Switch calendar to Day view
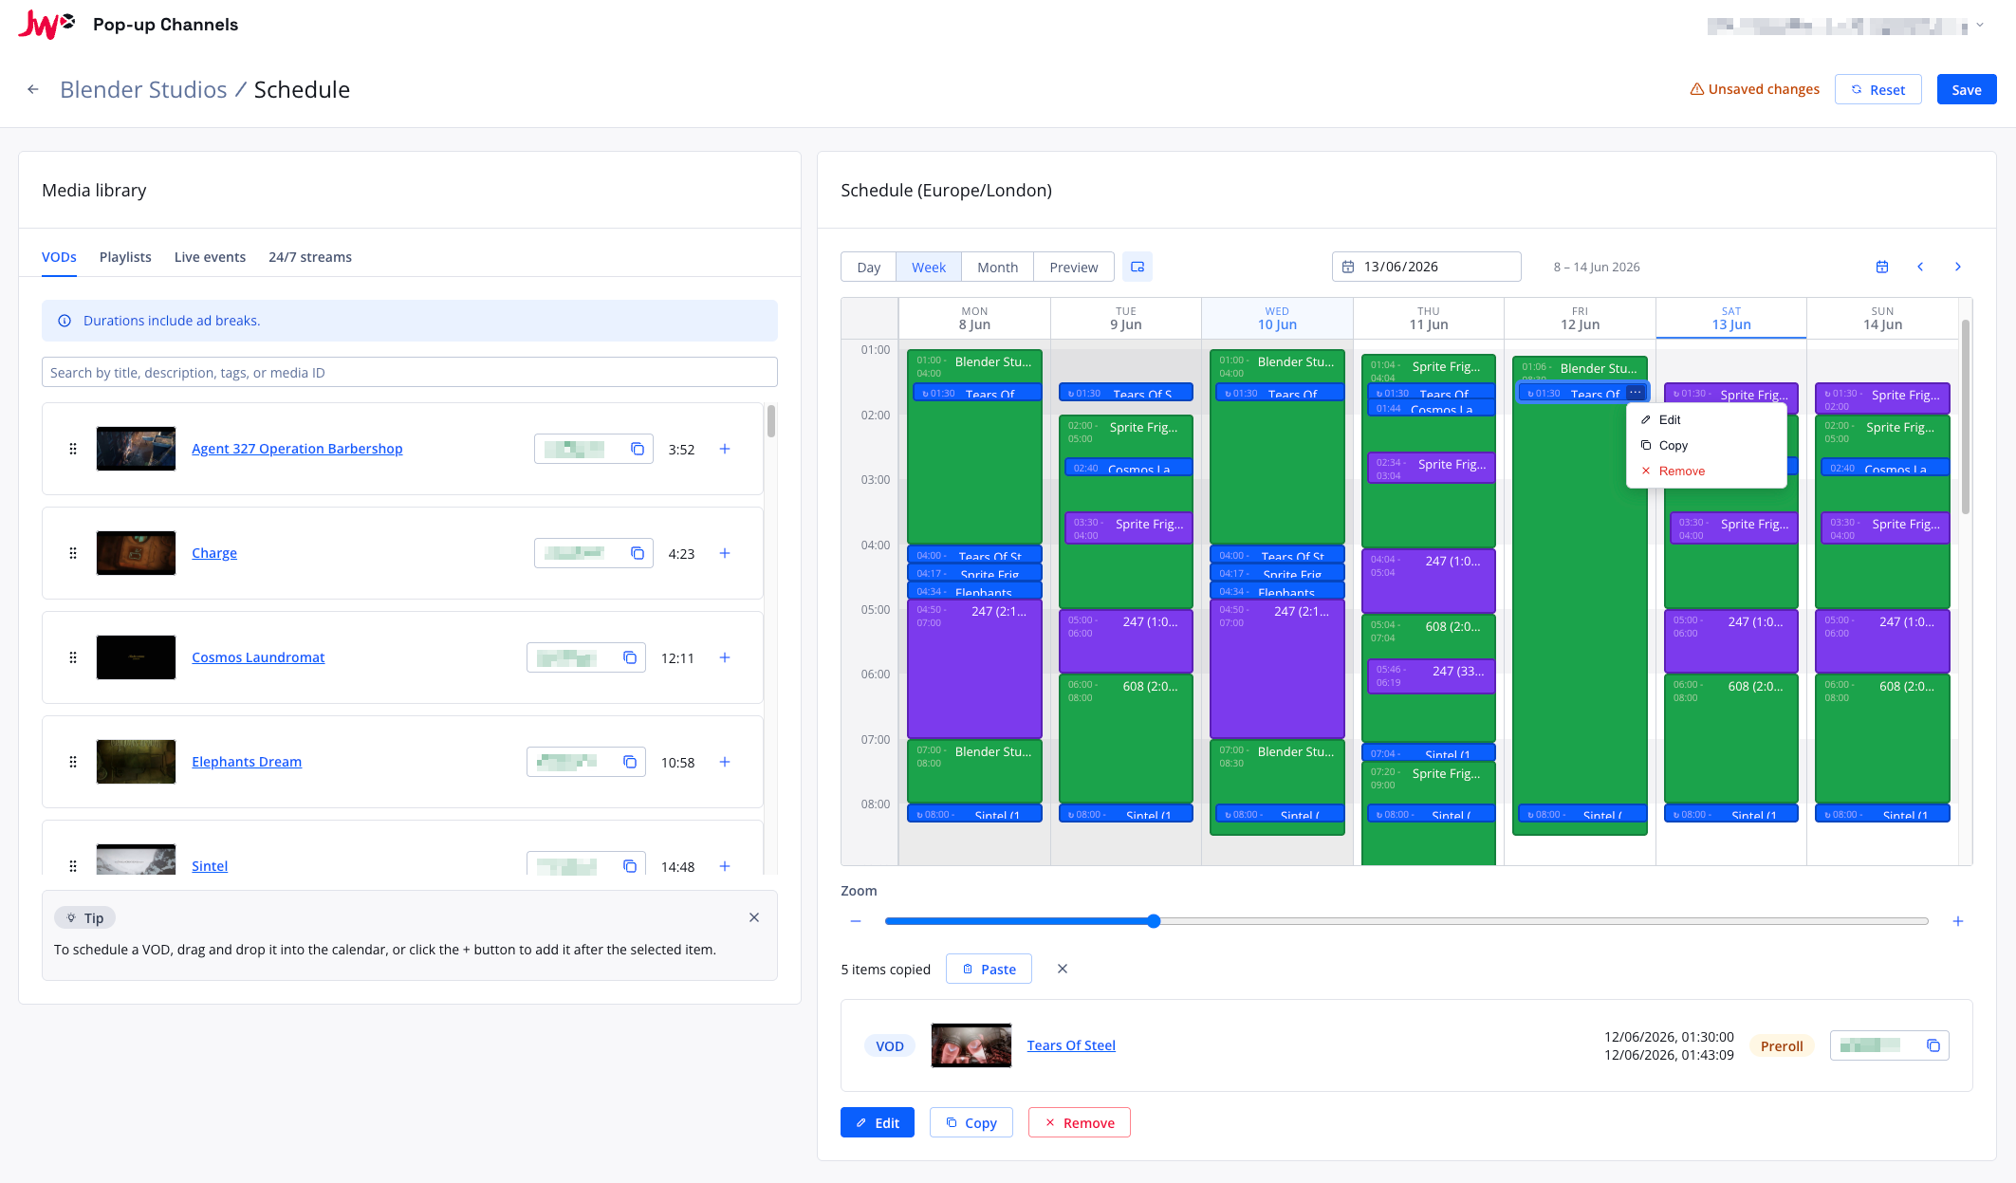 pos(869,268)
